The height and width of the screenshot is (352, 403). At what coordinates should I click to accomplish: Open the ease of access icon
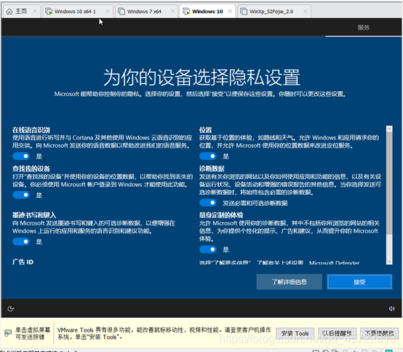10,308
